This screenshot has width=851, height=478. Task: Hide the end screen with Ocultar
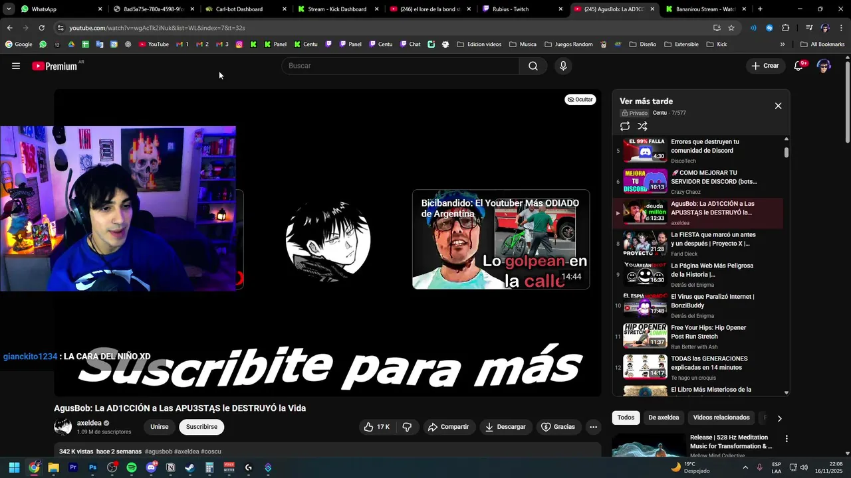pos(580,100)
